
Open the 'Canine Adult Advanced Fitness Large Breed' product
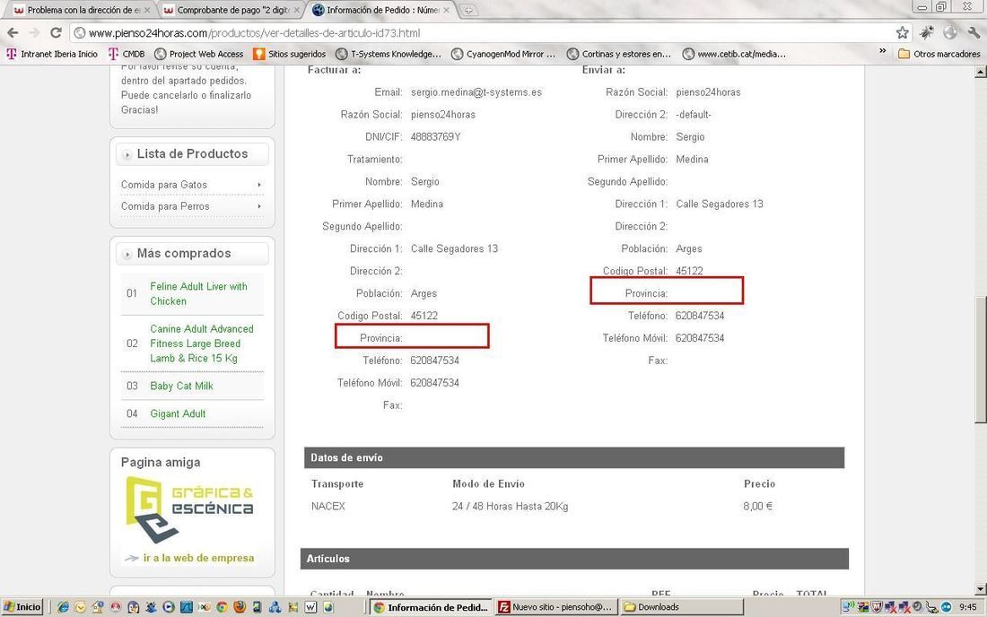coord(201,343)
